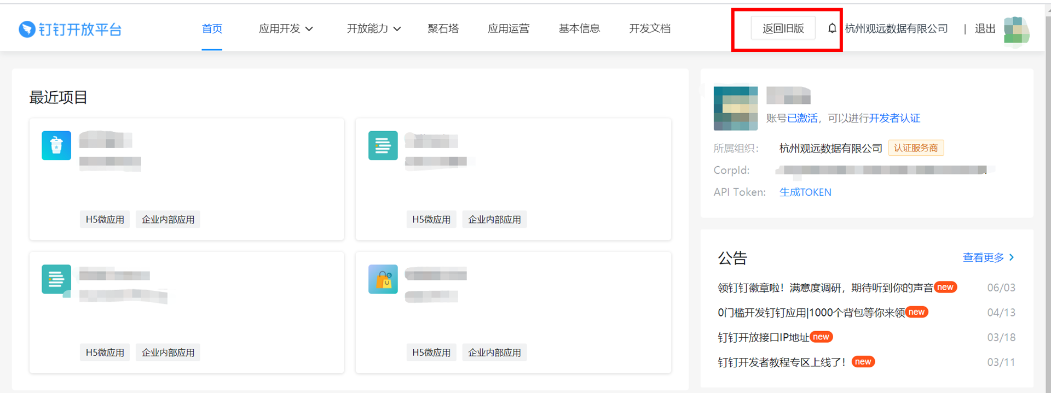The height and width of the screenshot is (393, 1051).
Task: Open the shopping bag app icon project
Action: (383, 279)
